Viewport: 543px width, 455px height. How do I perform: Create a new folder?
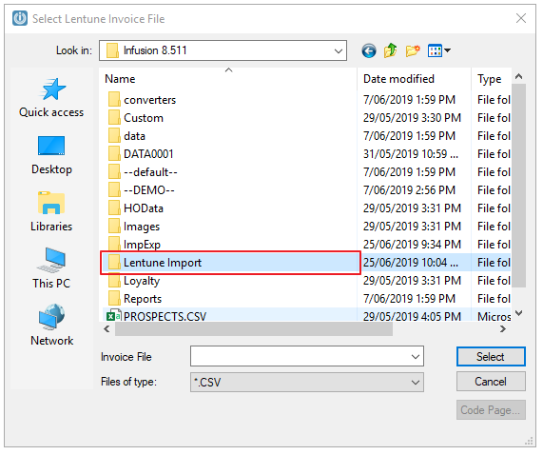[413, 50]
